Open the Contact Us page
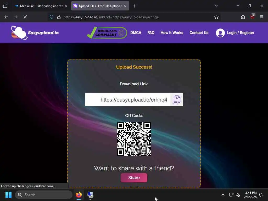 click(199, 33)
